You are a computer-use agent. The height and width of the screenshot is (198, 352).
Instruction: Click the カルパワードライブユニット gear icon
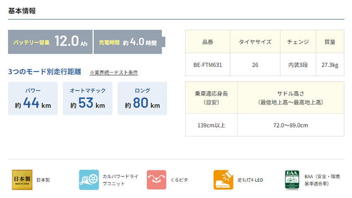89,180
